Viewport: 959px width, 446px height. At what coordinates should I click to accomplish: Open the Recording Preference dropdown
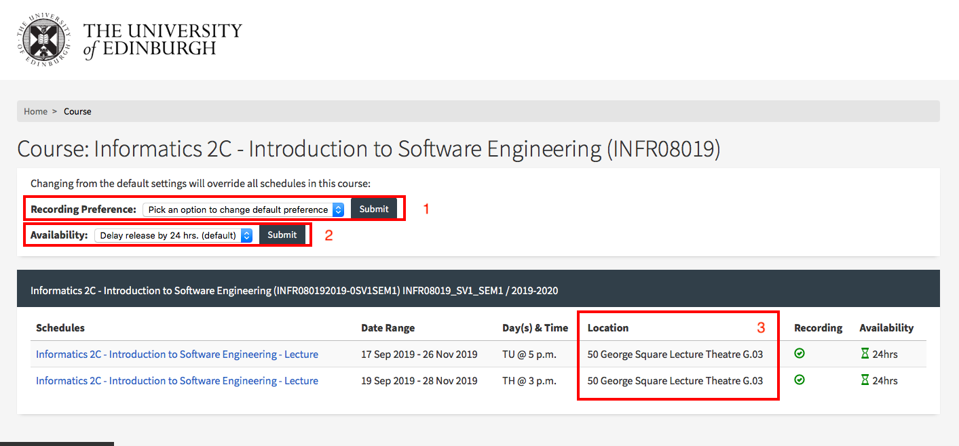(x=244, y=209)
